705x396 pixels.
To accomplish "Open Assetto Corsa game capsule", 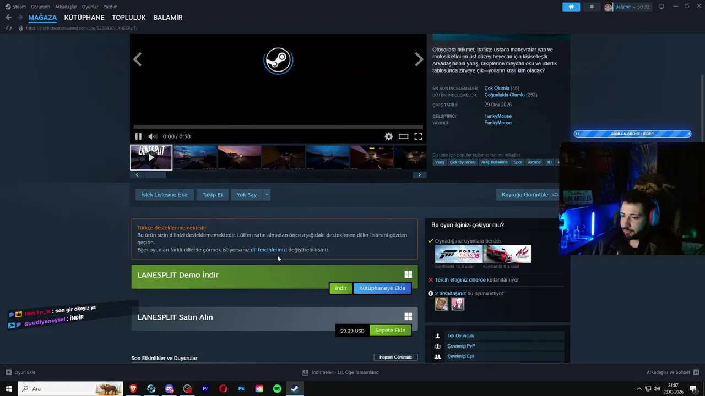I will click(x=507, y=254).
